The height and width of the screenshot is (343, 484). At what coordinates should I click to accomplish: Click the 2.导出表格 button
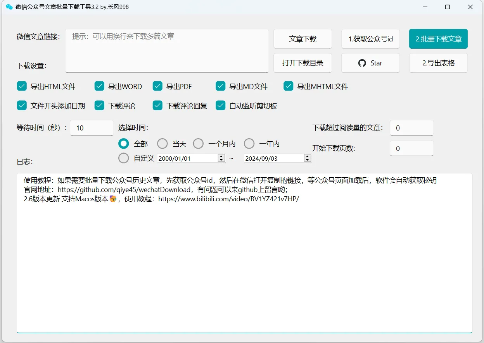(x=438, y=63)
